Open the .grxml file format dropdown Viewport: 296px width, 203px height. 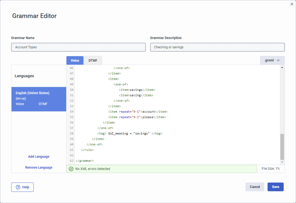pyautogui.click(x=272, y=61)
